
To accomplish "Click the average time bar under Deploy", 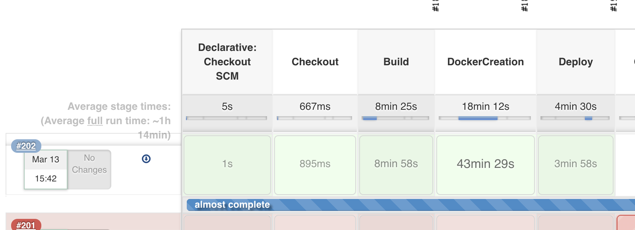I will pos(575,118).
